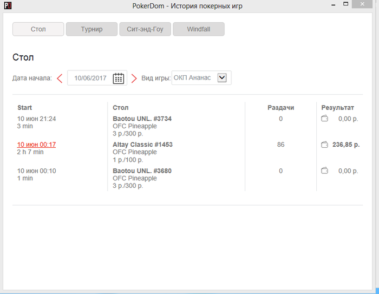Click table name Baotou UNL. #3734
Screen dimensions: 379x294
click(142, 119)
